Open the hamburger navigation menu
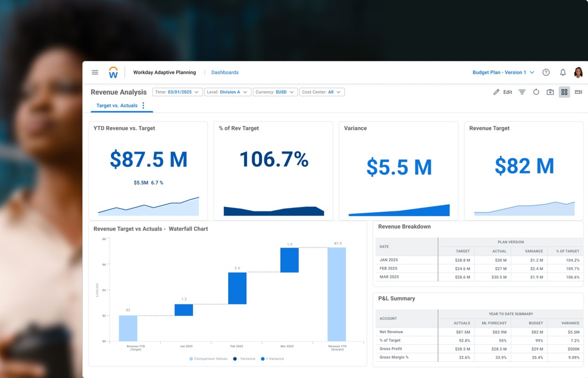Image resolution: width=588 pixels, height=378 pixels. coord(95,72)
